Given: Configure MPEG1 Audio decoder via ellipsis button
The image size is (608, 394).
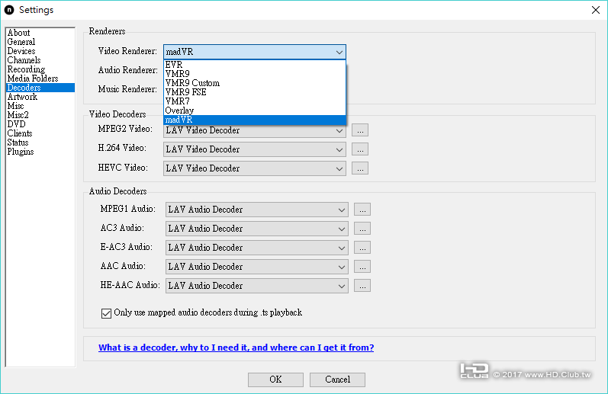Looking at the screenshot, I should [362, 210].
